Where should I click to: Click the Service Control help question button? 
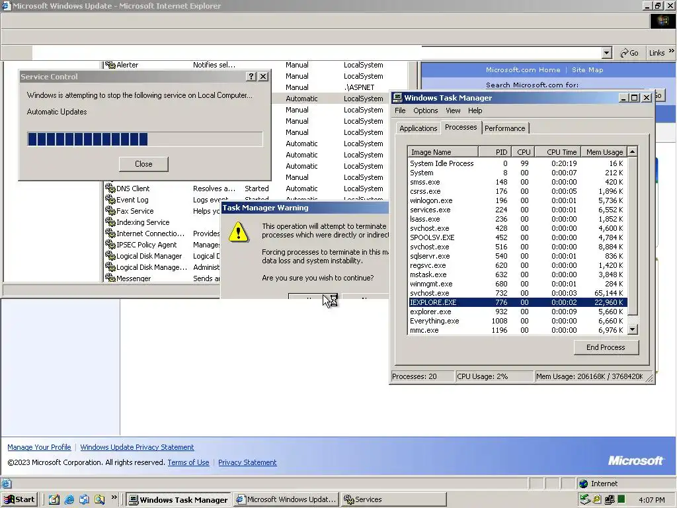pyautogui.click(x=251, y=77)
